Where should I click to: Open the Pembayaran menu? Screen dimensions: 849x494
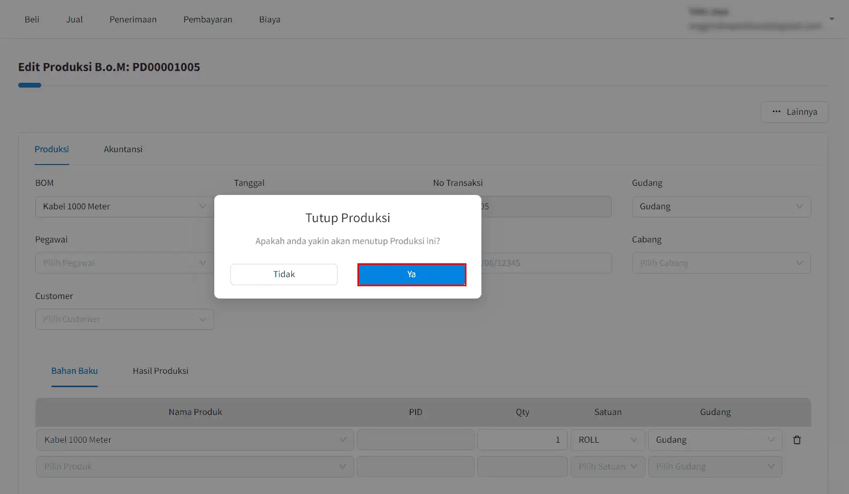[208, 20]
